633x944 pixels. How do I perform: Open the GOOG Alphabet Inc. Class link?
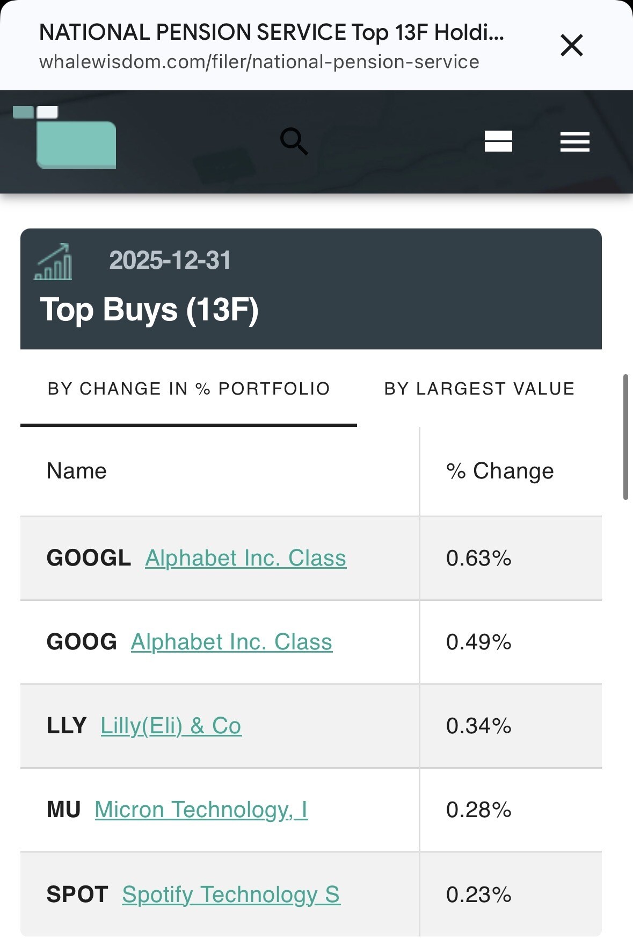pyautogui.click(x=232, y=642)
